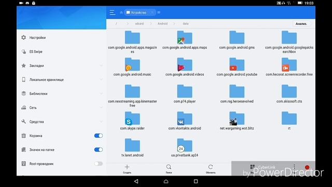
Task: Click the Значок на папке icon
Action: click(x=24, y=150)
